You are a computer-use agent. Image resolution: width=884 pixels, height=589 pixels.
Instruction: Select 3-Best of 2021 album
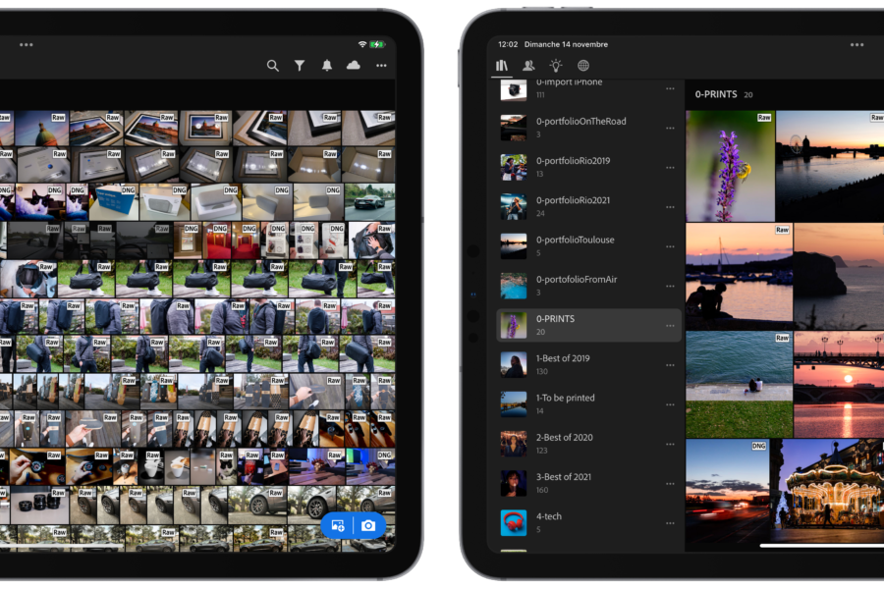pos(588,484)
